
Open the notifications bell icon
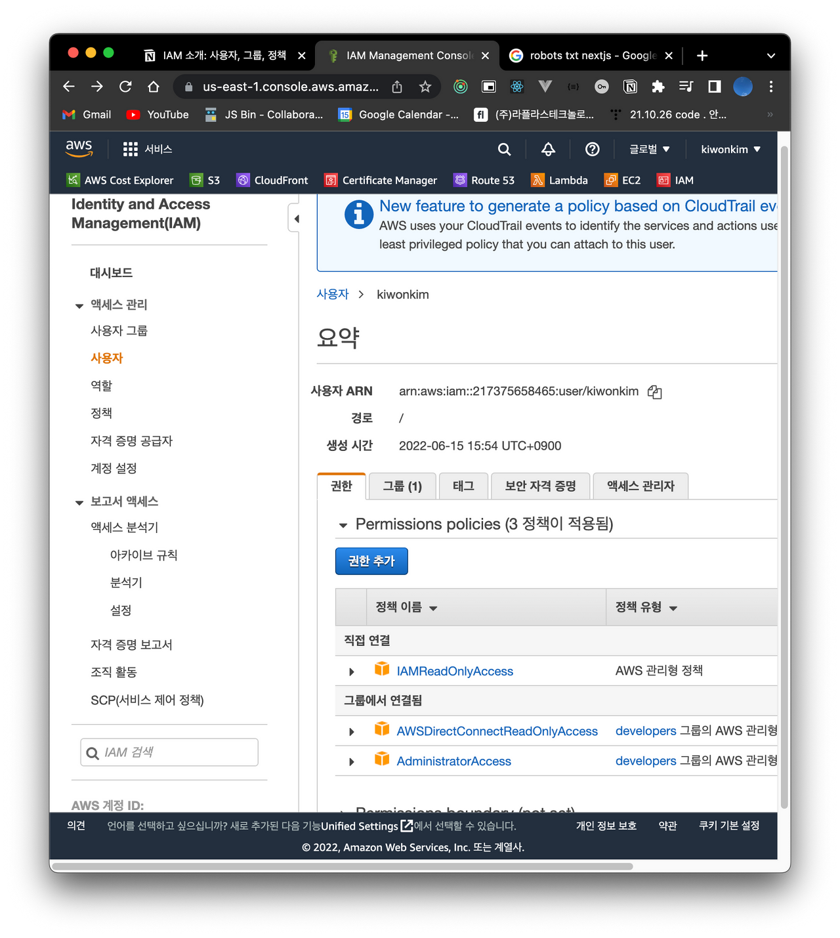[548, 149]
